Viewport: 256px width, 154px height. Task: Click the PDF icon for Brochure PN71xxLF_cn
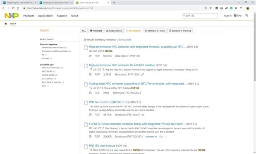pos(90,115)
